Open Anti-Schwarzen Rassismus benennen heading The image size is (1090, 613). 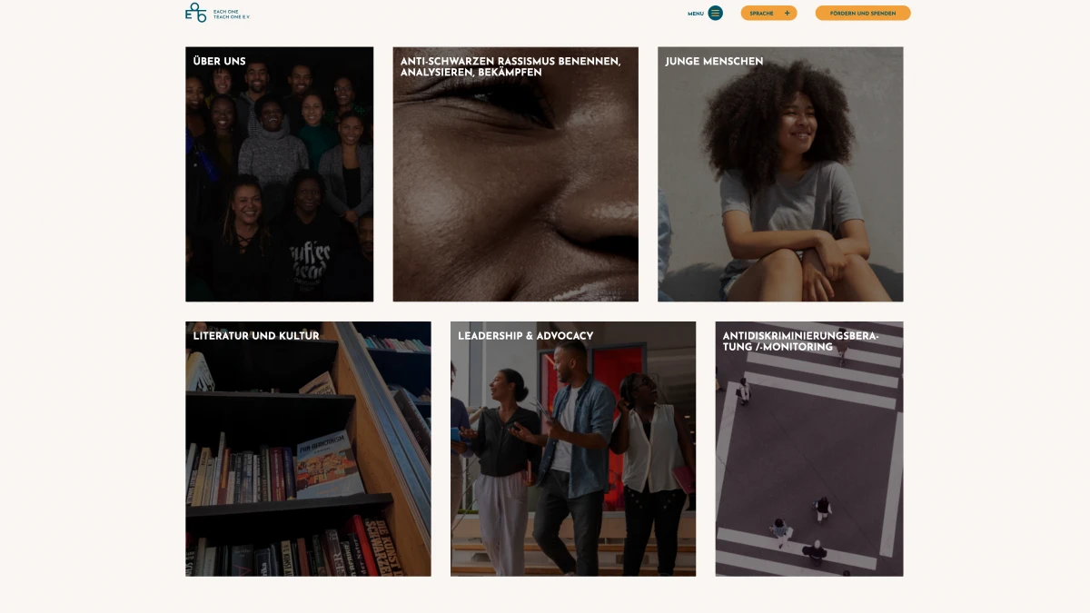coord(510,67)
